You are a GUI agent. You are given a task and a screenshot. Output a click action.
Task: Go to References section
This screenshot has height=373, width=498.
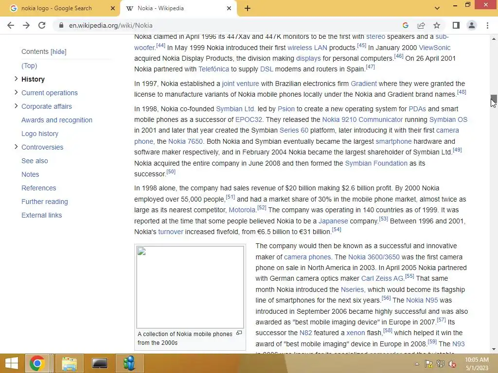[39, 188]
